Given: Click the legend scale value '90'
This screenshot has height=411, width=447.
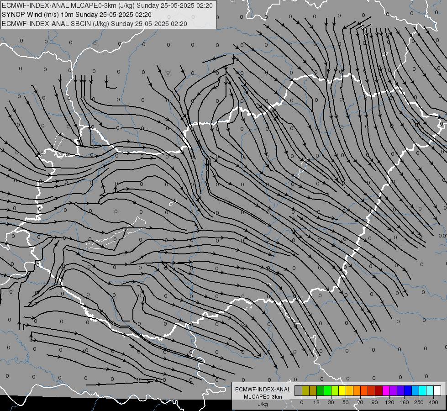Looking at the screenshot, I should [374, 402].
